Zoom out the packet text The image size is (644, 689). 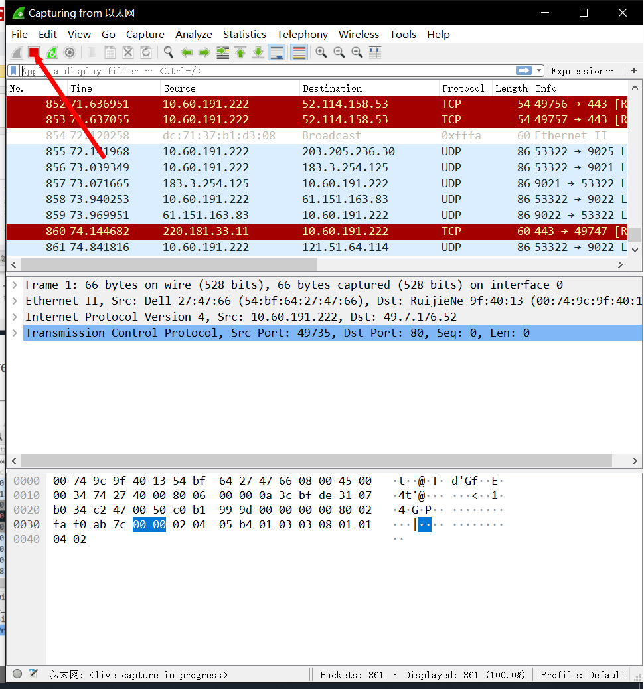[x=339, y=52]
